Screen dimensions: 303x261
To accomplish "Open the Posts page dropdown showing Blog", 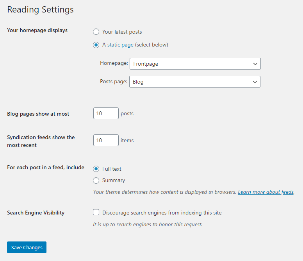I will click(x=195, y=82).
